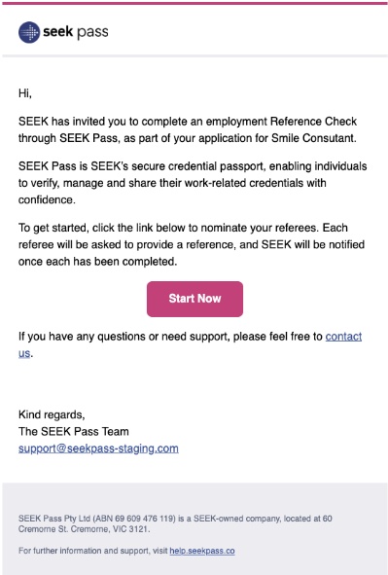Click the underlined 'us' link continuation
Viewport: 388px width, 575px height.
coord(24,353)
